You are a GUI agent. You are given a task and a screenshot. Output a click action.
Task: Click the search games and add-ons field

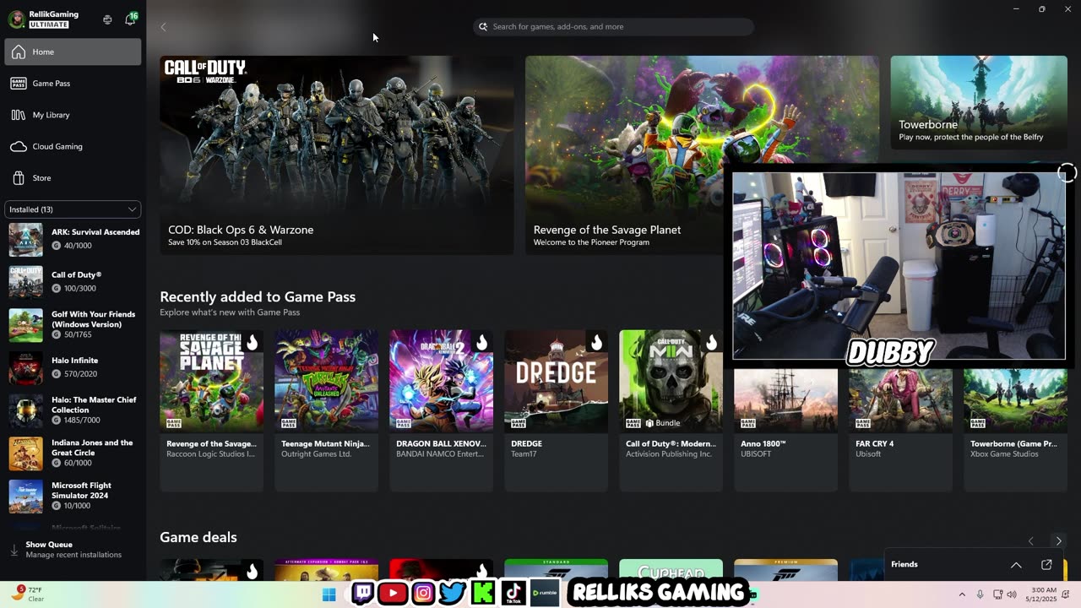[613, 27]
